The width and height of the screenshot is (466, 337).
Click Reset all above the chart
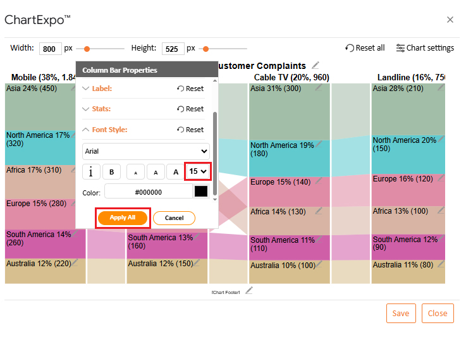365,48
